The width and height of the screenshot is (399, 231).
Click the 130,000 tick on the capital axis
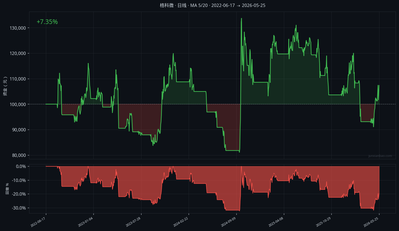click(18, 28)
